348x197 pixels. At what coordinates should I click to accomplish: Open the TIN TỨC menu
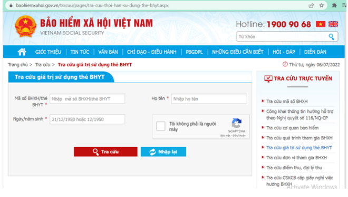coord(80,52)
